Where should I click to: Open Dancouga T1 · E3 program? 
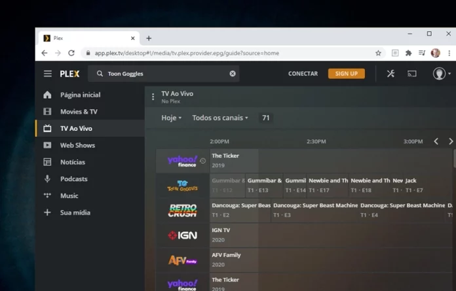tap(315, 211)
